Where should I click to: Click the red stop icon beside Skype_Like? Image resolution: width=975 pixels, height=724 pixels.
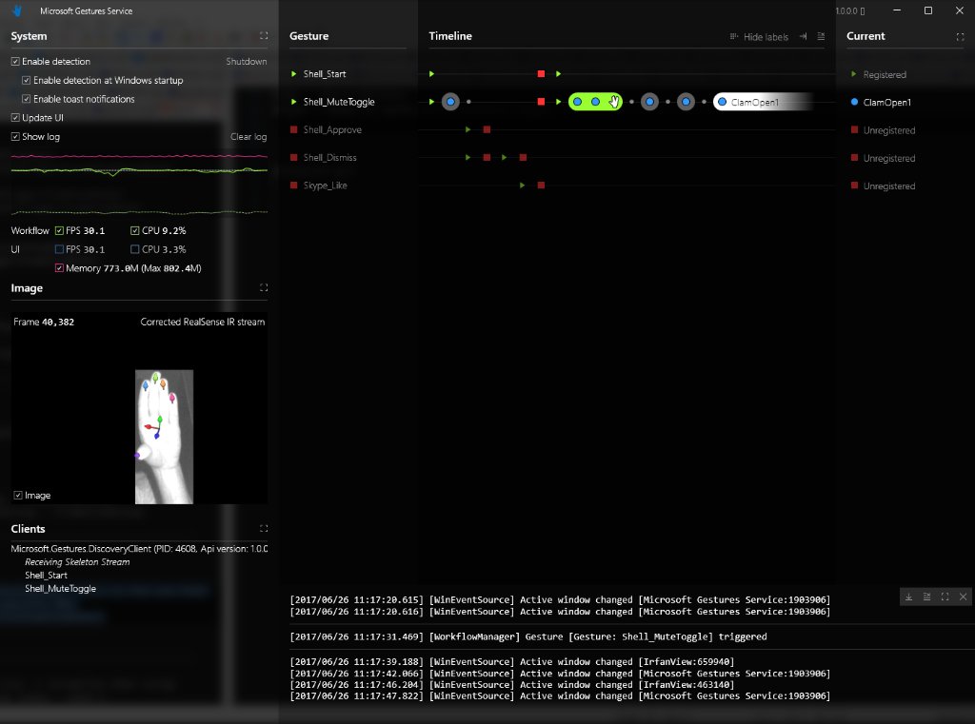pyautogui.click(x=292, y=186)
